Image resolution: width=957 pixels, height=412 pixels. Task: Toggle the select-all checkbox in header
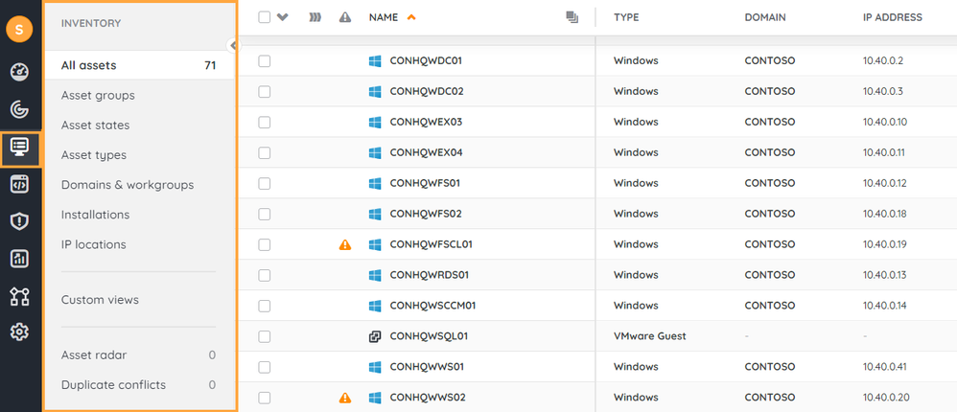pos(265,17)
